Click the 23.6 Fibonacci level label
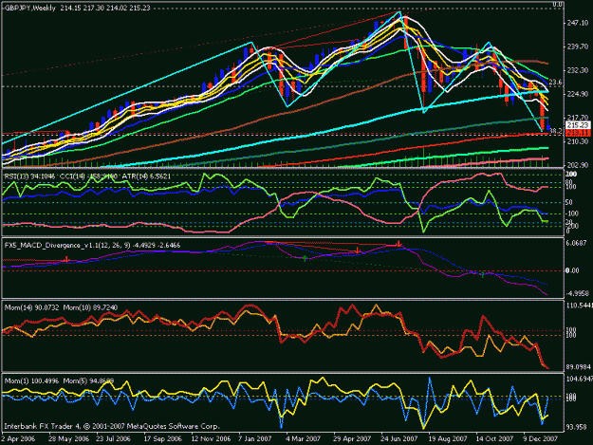Image resolution: width=593 pixels, height=445 pixels. point(555,82)
